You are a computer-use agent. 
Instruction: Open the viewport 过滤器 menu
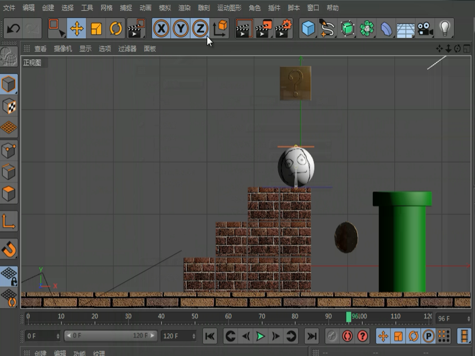(x=127, y=49)
